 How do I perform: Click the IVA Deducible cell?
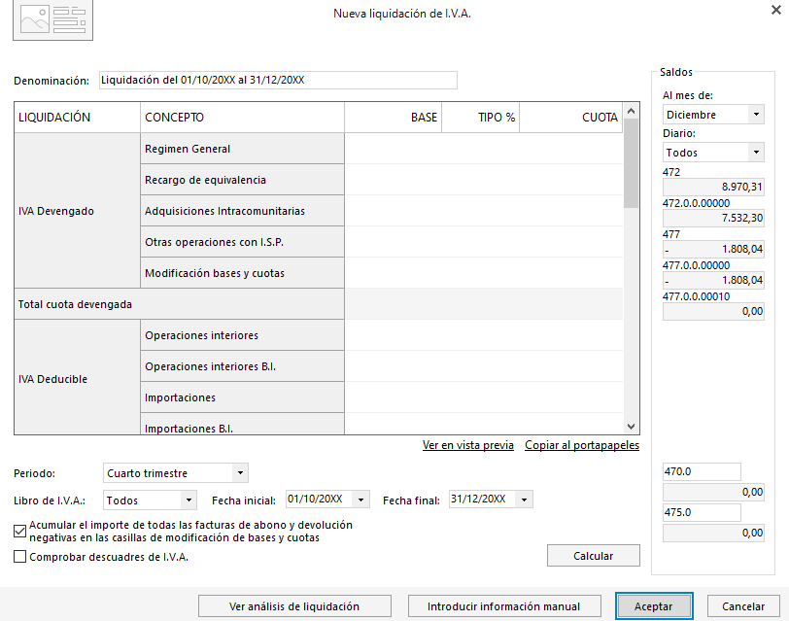(77, 377)
